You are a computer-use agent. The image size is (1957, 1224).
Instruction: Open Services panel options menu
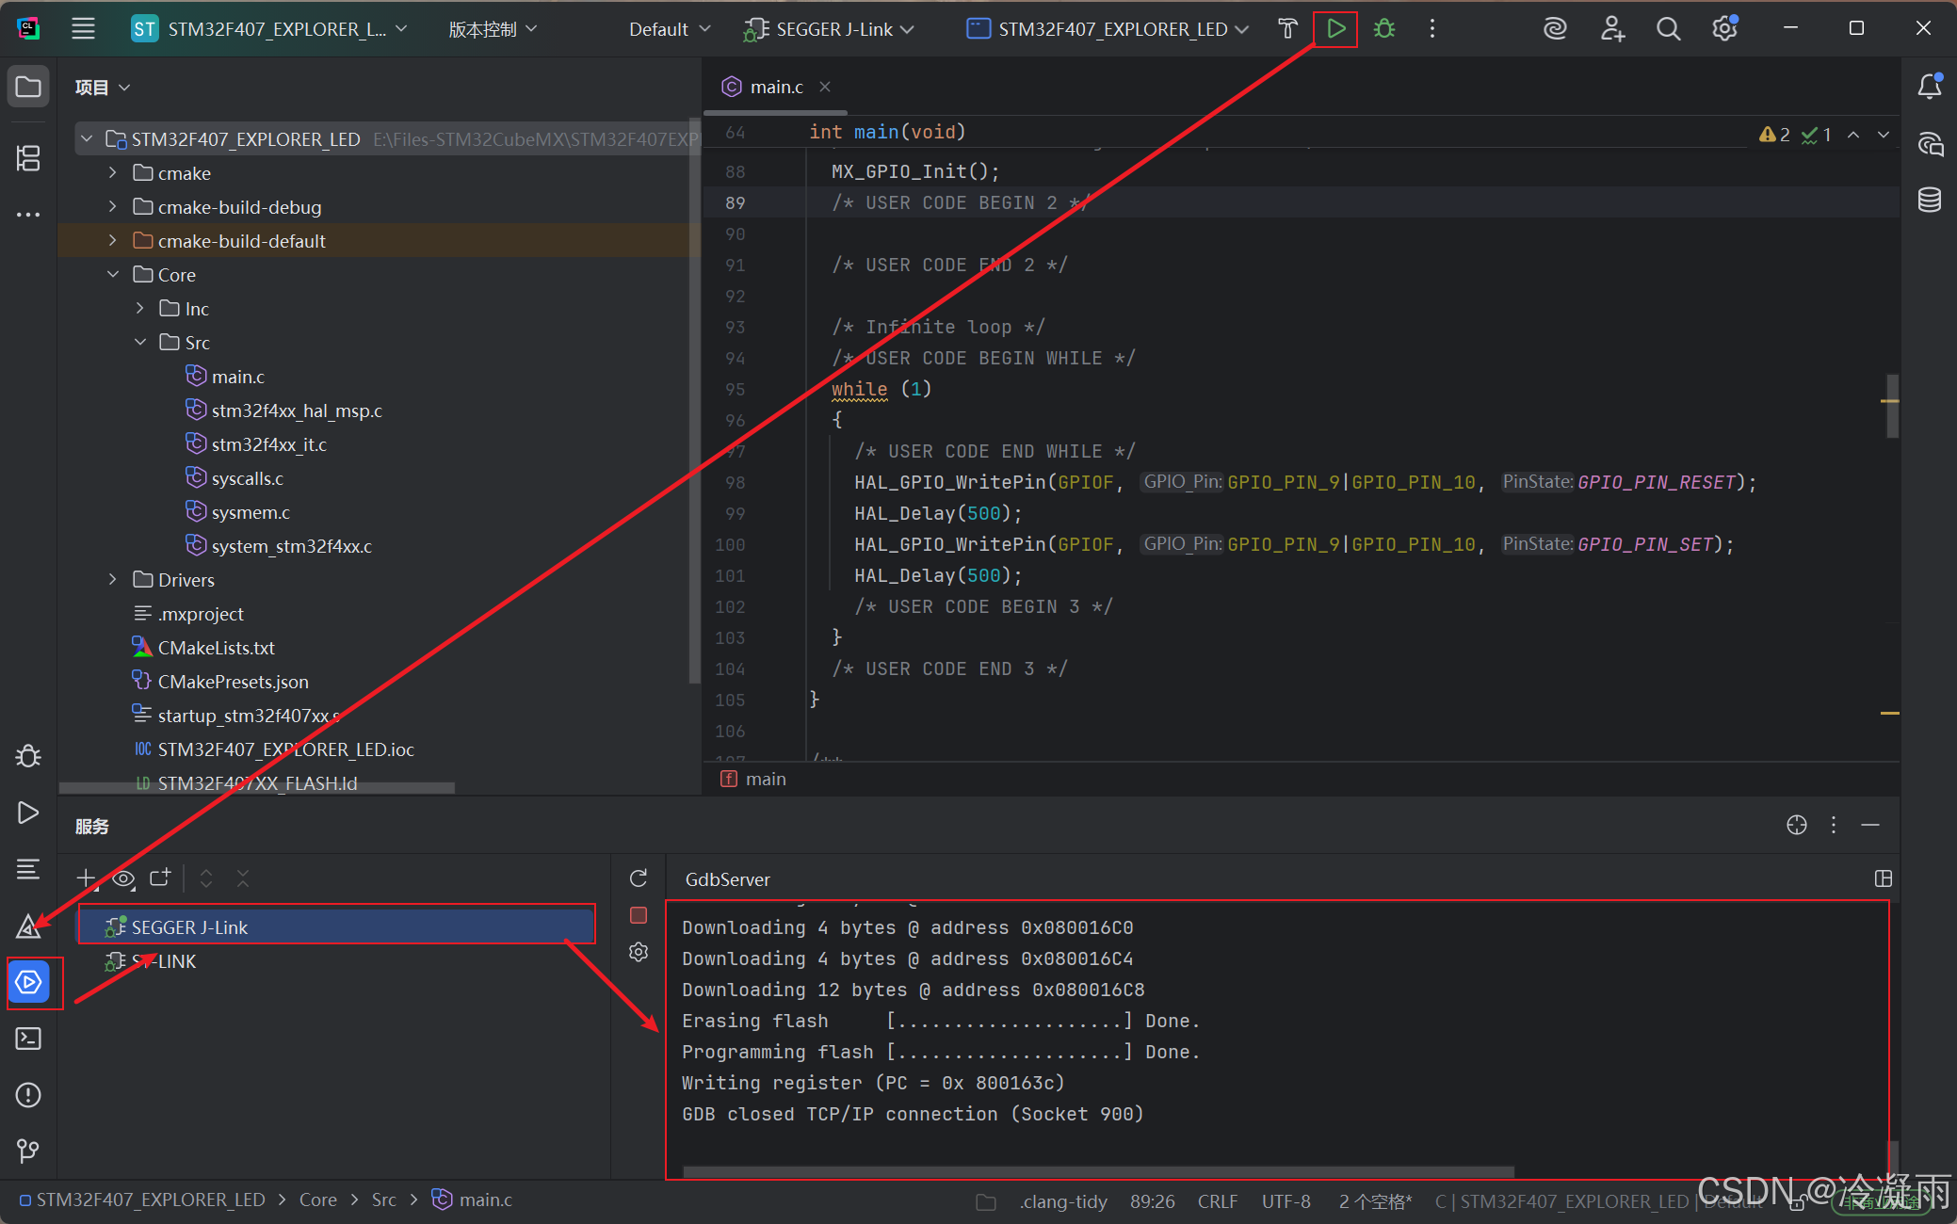click(1834, 825)
